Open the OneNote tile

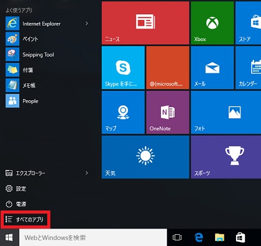pyautogui.click(x=168, y=112)
